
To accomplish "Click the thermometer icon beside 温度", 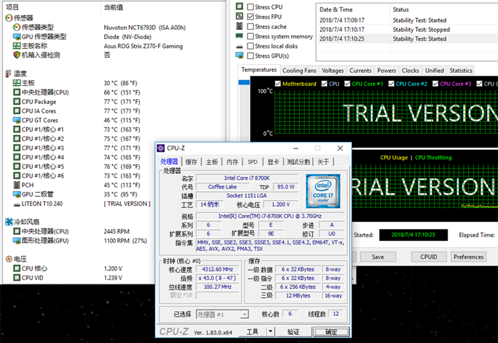I will pyautogui.click(x=9, y=73).
